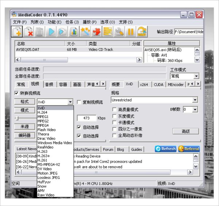Uncheck the 转换视频流 checkbox

(x=16, y=93)
